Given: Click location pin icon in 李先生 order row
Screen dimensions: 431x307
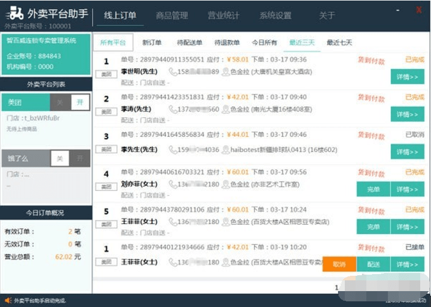Looking at the screenshot, I should (226, 150).
